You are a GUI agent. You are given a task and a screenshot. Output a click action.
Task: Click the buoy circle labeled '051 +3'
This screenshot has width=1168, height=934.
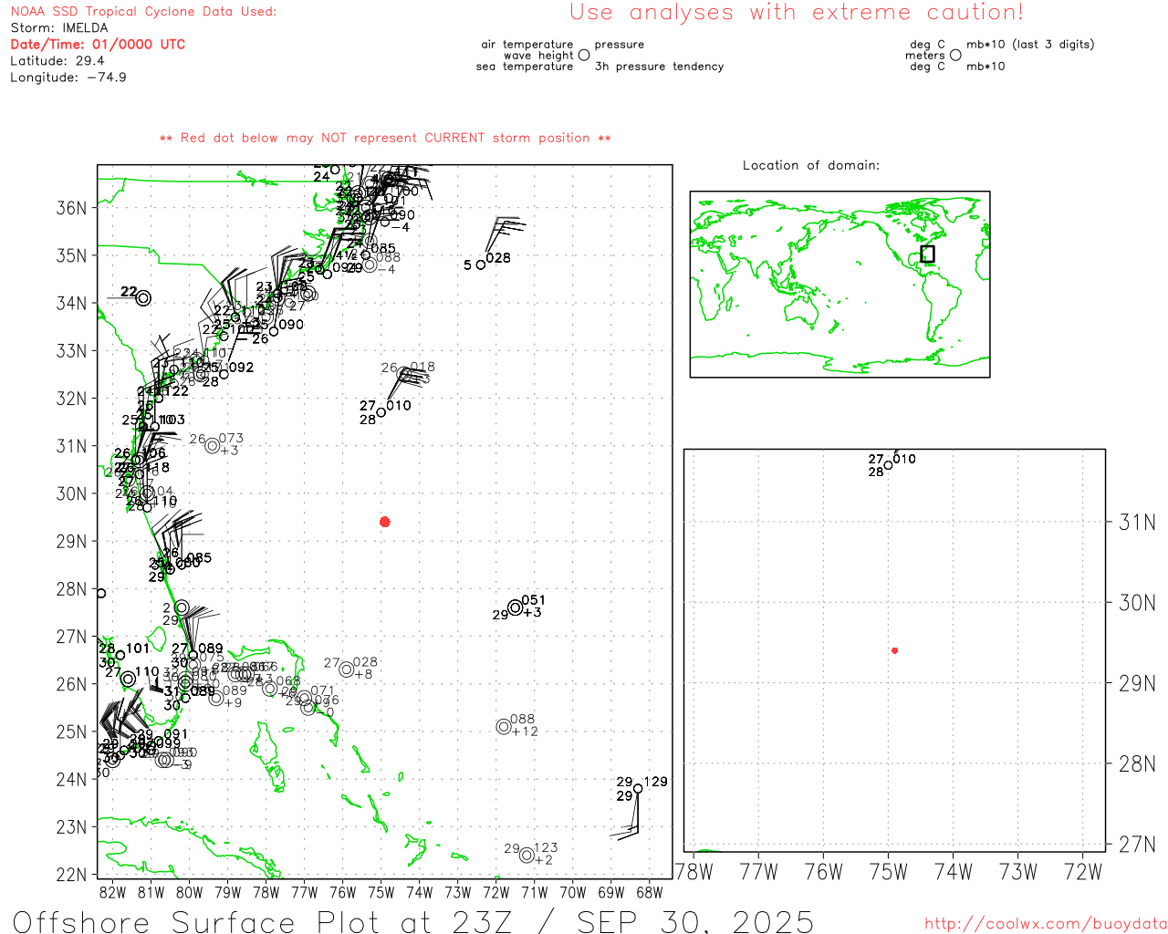coord(516,607)
